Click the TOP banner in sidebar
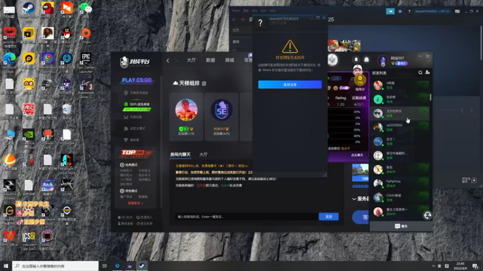Image resolution: width=483 pixels, height=271 pixels. (x=136, y=153)
